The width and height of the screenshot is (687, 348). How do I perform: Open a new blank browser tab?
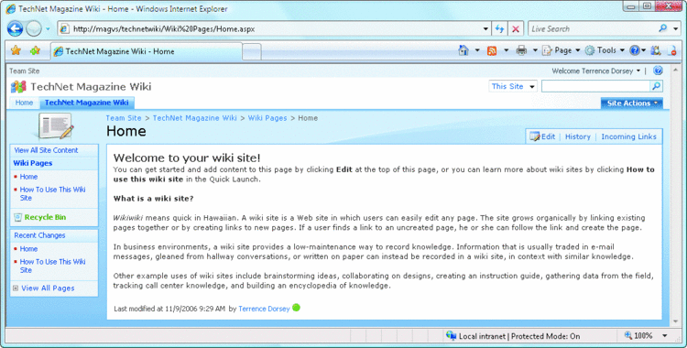pos(252,51)
